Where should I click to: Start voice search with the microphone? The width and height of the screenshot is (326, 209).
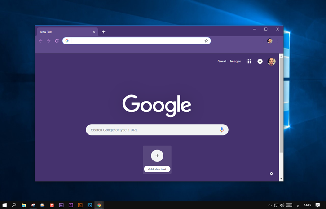222,130
